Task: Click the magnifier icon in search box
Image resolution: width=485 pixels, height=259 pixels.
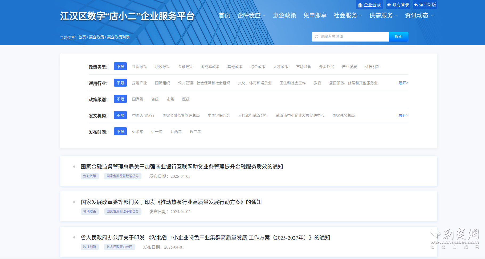Action: click(x=317, y=37)
